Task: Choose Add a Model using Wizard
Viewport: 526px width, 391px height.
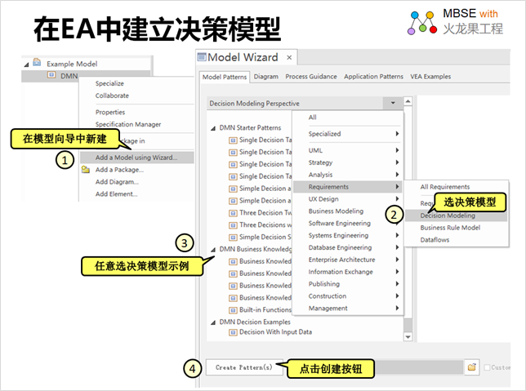Action: (x=137, y=158)
